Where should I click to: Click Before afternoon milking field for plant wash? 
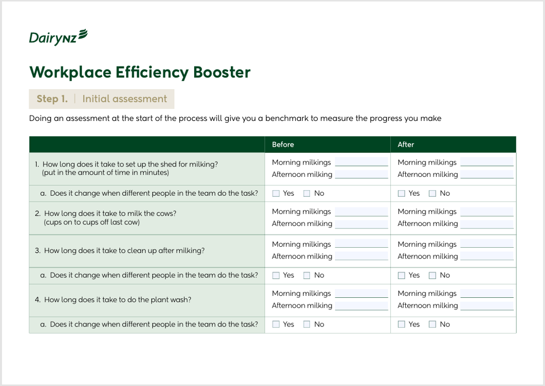click(x=362, y=306)
